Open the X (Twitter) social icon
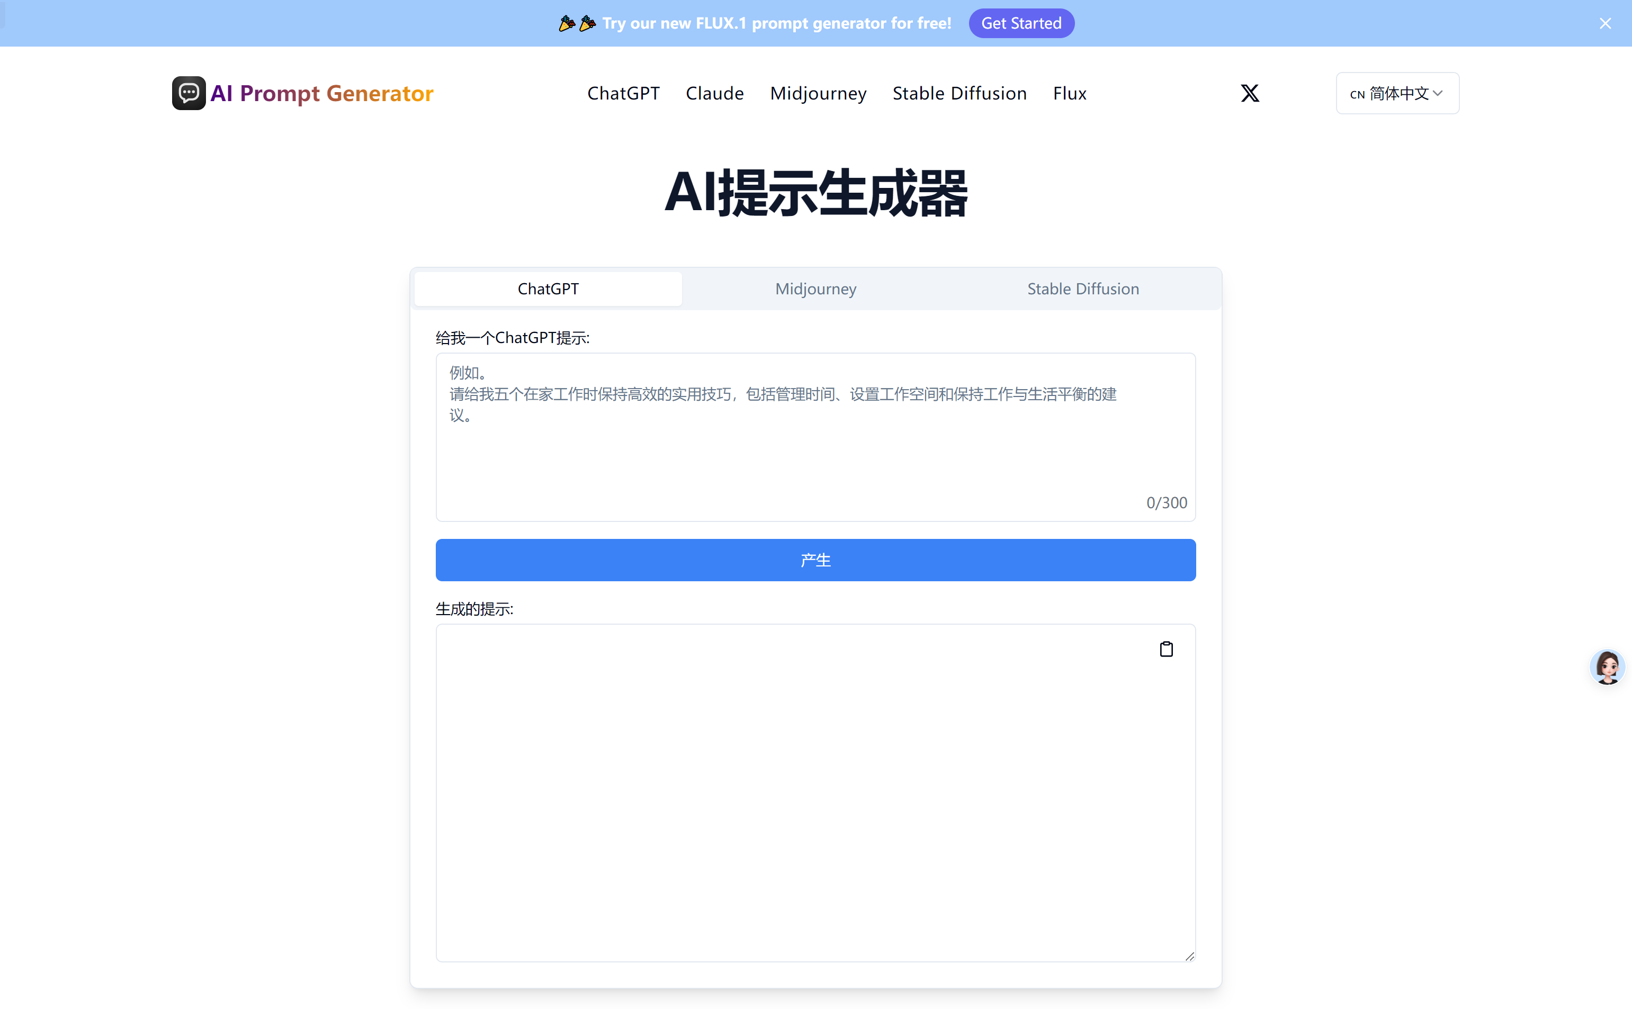 point(1250,93)
